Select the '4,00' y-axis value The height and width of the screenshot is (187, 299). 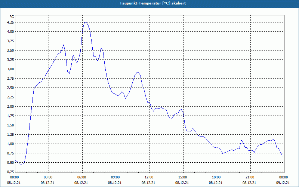tap(10, 32)
